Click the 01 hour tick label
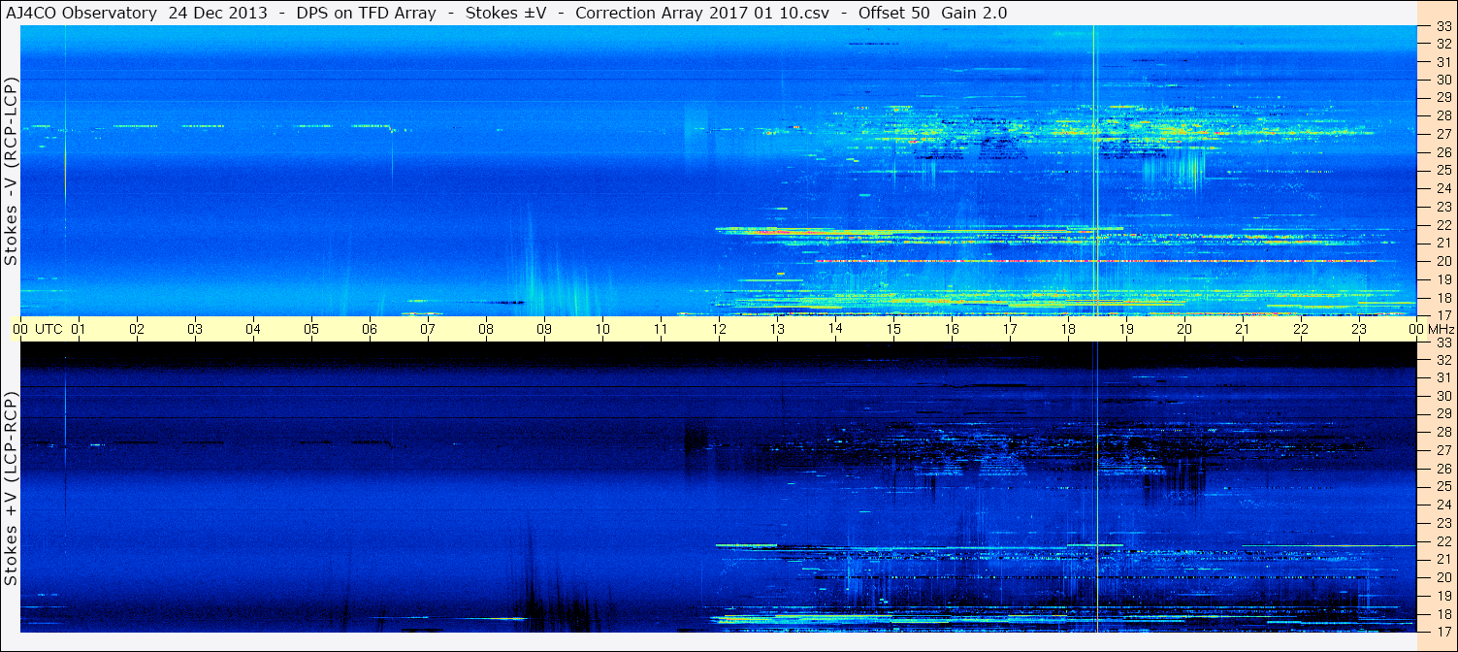1458x652 pixels. [x=79, y=329]
